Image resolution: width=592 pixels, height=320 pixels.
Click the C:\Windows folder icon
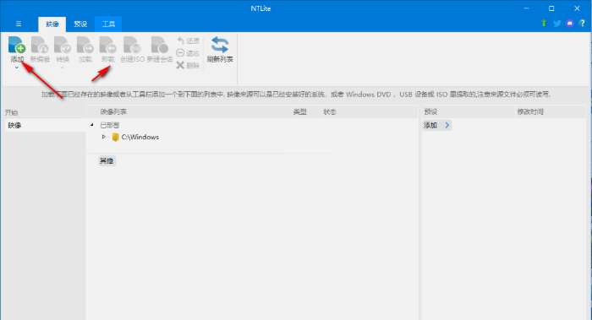pos(116,137)
